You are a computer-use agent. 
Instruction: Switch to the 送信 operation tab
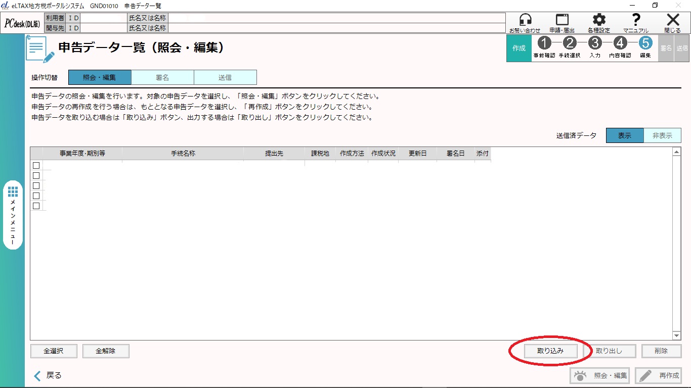point(225,77)
